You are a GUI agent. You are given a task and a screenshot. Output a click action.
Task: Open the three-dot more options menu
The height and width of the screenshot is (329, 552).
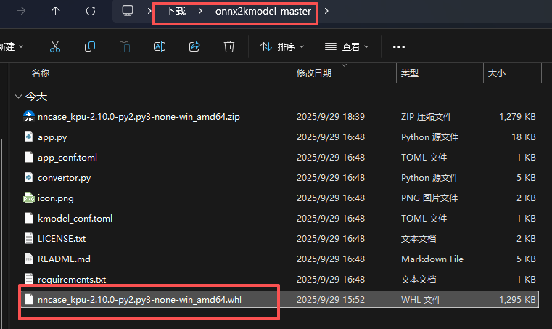(398, 46)
